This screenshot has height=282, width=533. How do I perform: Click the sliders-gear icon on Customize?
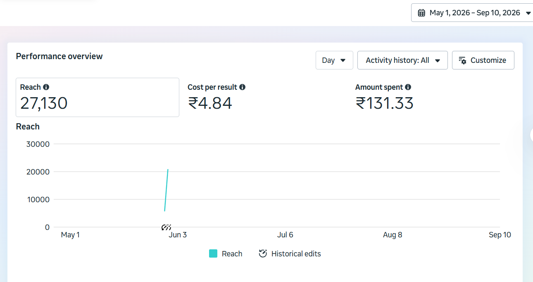pos(463,60)
